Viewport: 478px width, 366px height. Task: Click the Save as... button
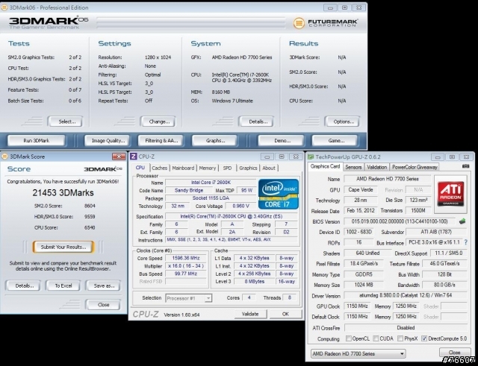point(103,285)
